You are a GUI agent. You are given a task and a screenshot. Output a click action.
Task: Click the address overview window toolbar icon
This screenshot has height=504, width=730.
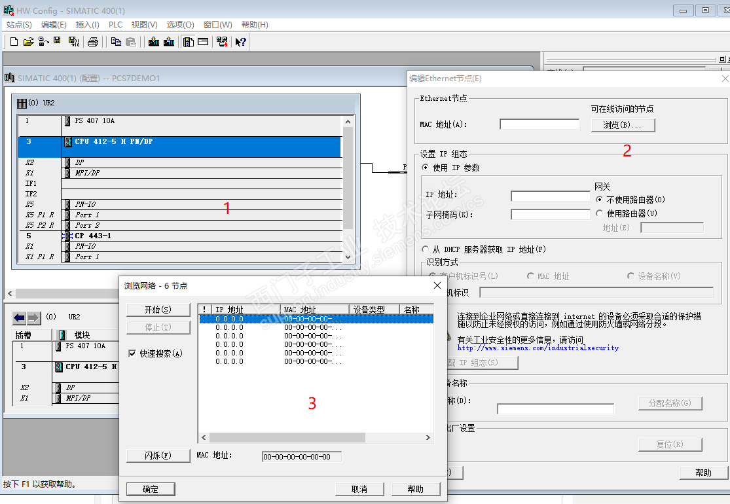pos(203,42)
